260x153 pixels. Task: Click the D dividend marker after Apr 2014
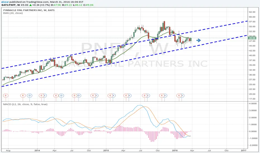[x=61, y=95]
